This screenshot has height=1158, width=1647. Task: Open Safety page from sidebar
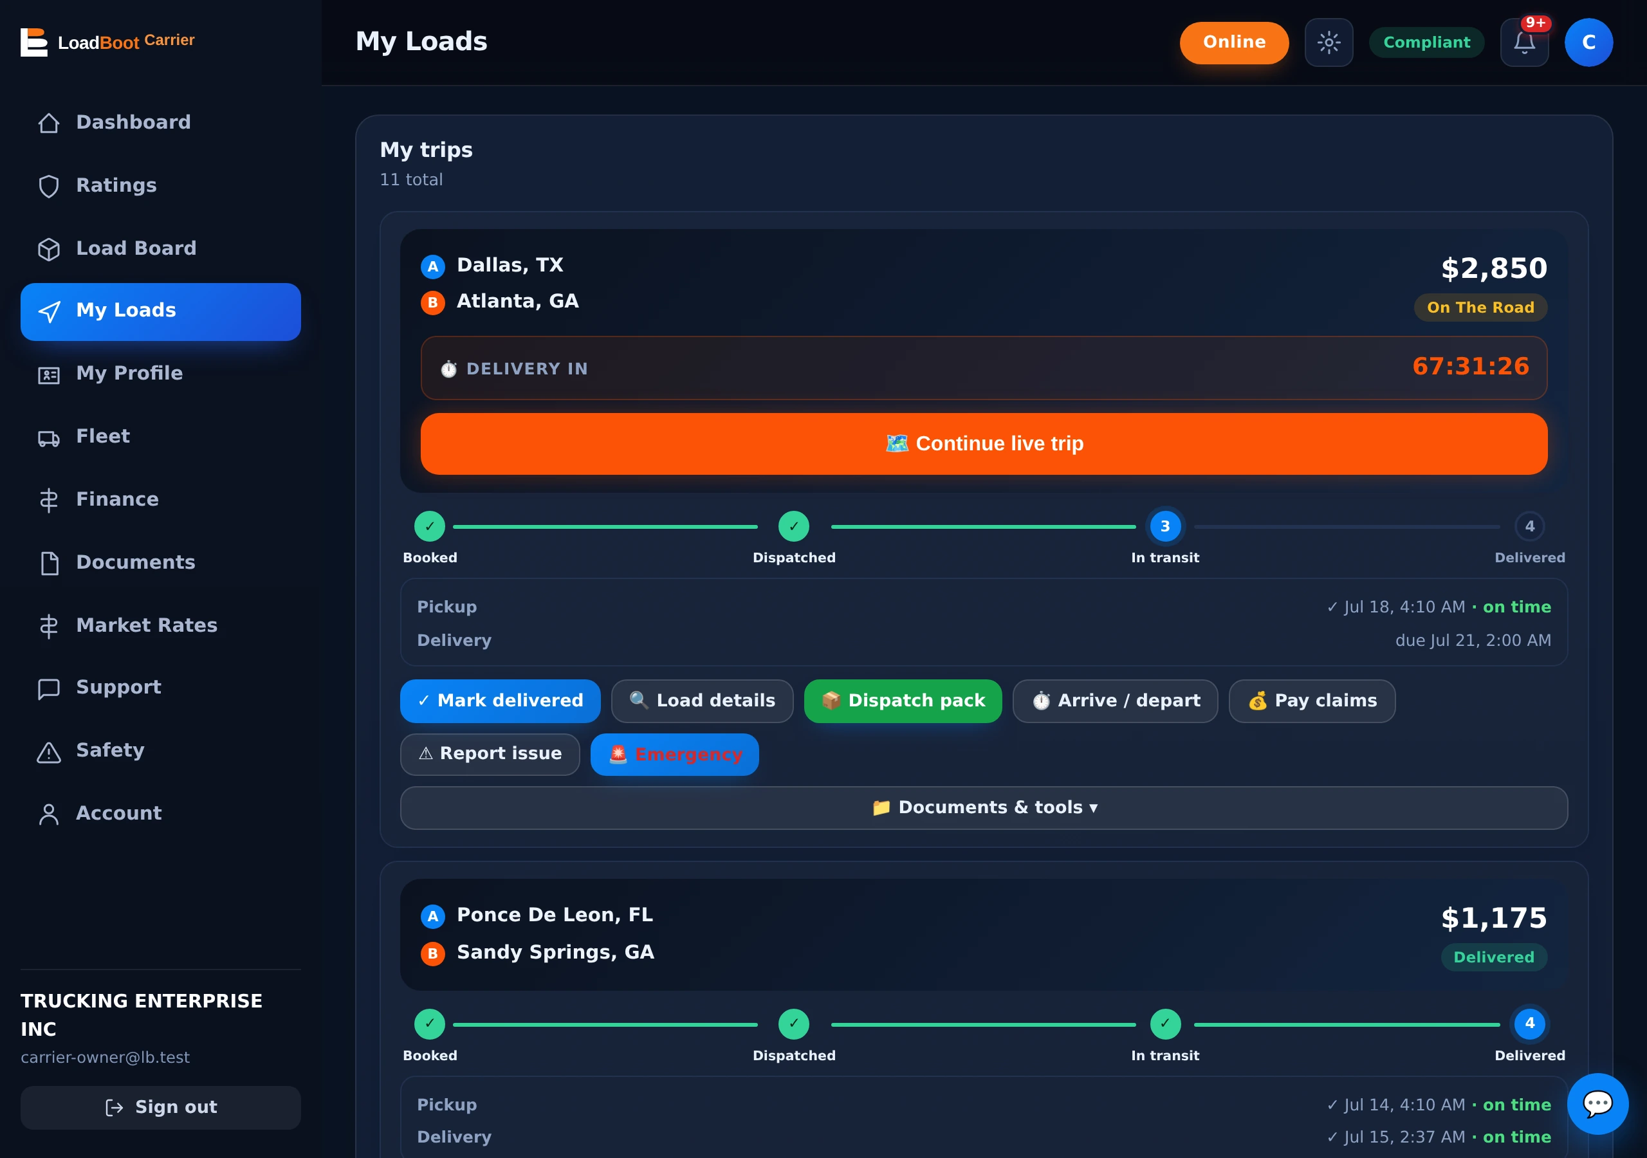161,752
